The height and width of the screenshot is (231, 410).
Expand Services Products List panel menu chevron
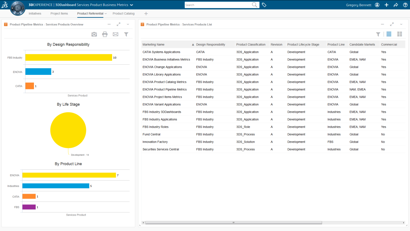tap(401, 24)
